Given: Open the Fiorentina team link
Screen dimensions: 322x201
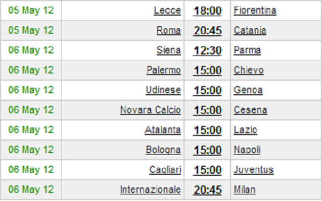Looking at the screenshot, I should click(255, 10).
